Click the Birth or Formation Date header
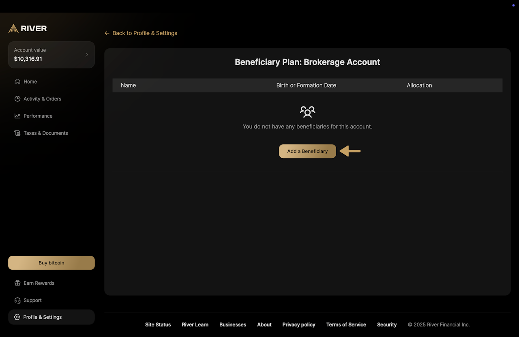Image resolution: width=519 pixels, height=337 pixels. (x=306, y=85)
